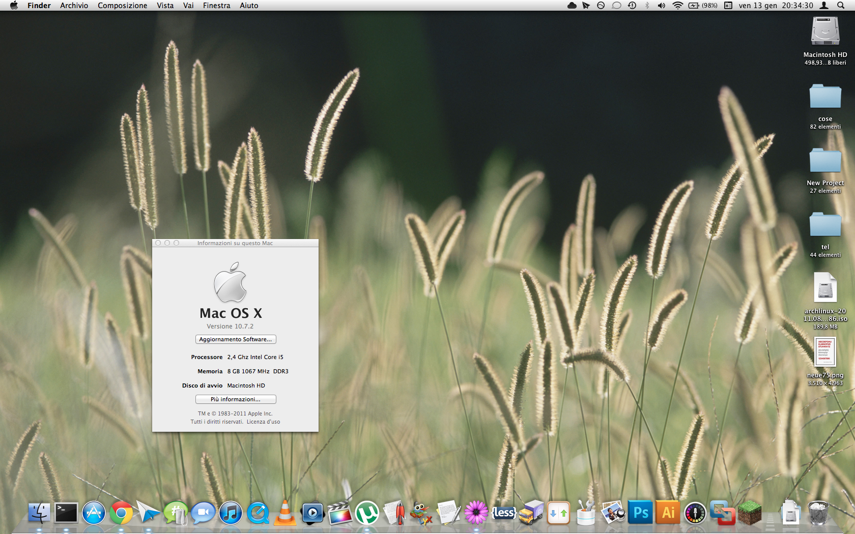The image size is (855, 534).
Task: Launch iChat video bubble icon
Action: (203, 513)
